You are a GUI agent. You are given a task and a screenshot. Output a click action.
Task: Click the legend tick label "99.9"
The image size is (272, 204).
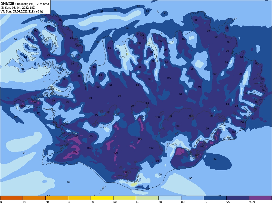(252, 202)
